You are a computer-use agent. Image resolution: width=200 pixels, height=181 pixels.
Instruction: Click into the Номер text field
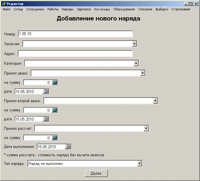point(75,34)
